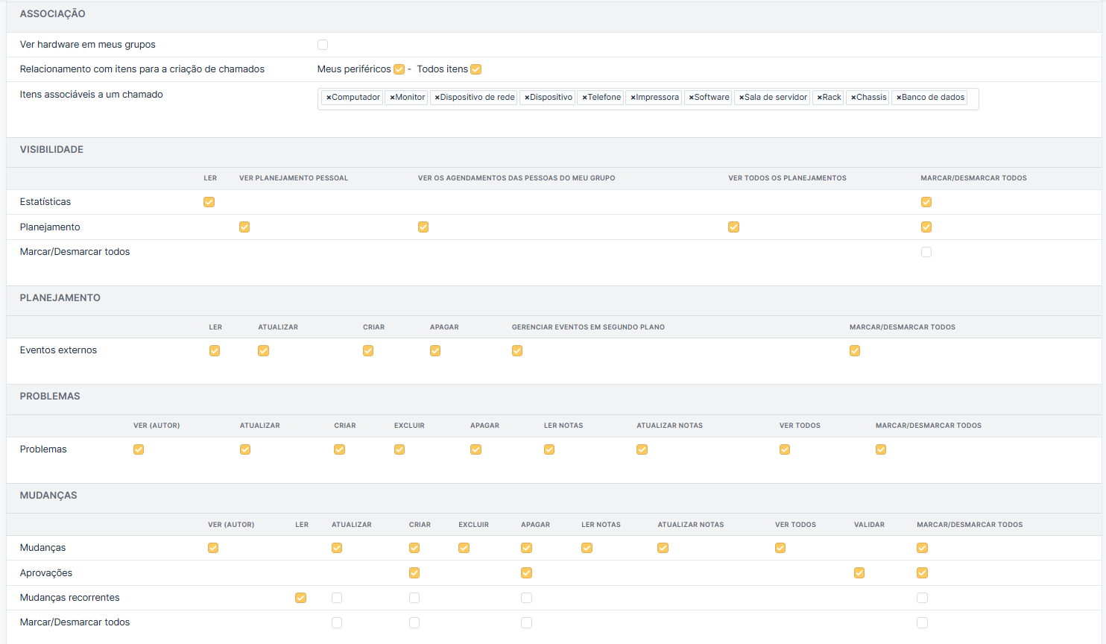Uncheck the Meus periféricos checkbox

399,69
